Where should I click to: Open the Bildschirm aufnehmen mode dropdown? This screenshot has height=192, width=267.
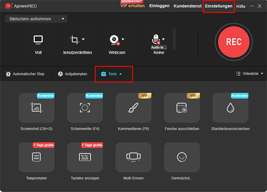36,19
